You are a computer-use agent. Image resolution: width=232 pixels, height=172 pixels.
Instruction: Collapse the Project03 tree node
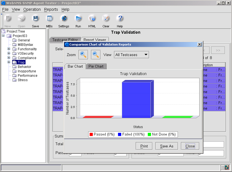click(3, 36)
